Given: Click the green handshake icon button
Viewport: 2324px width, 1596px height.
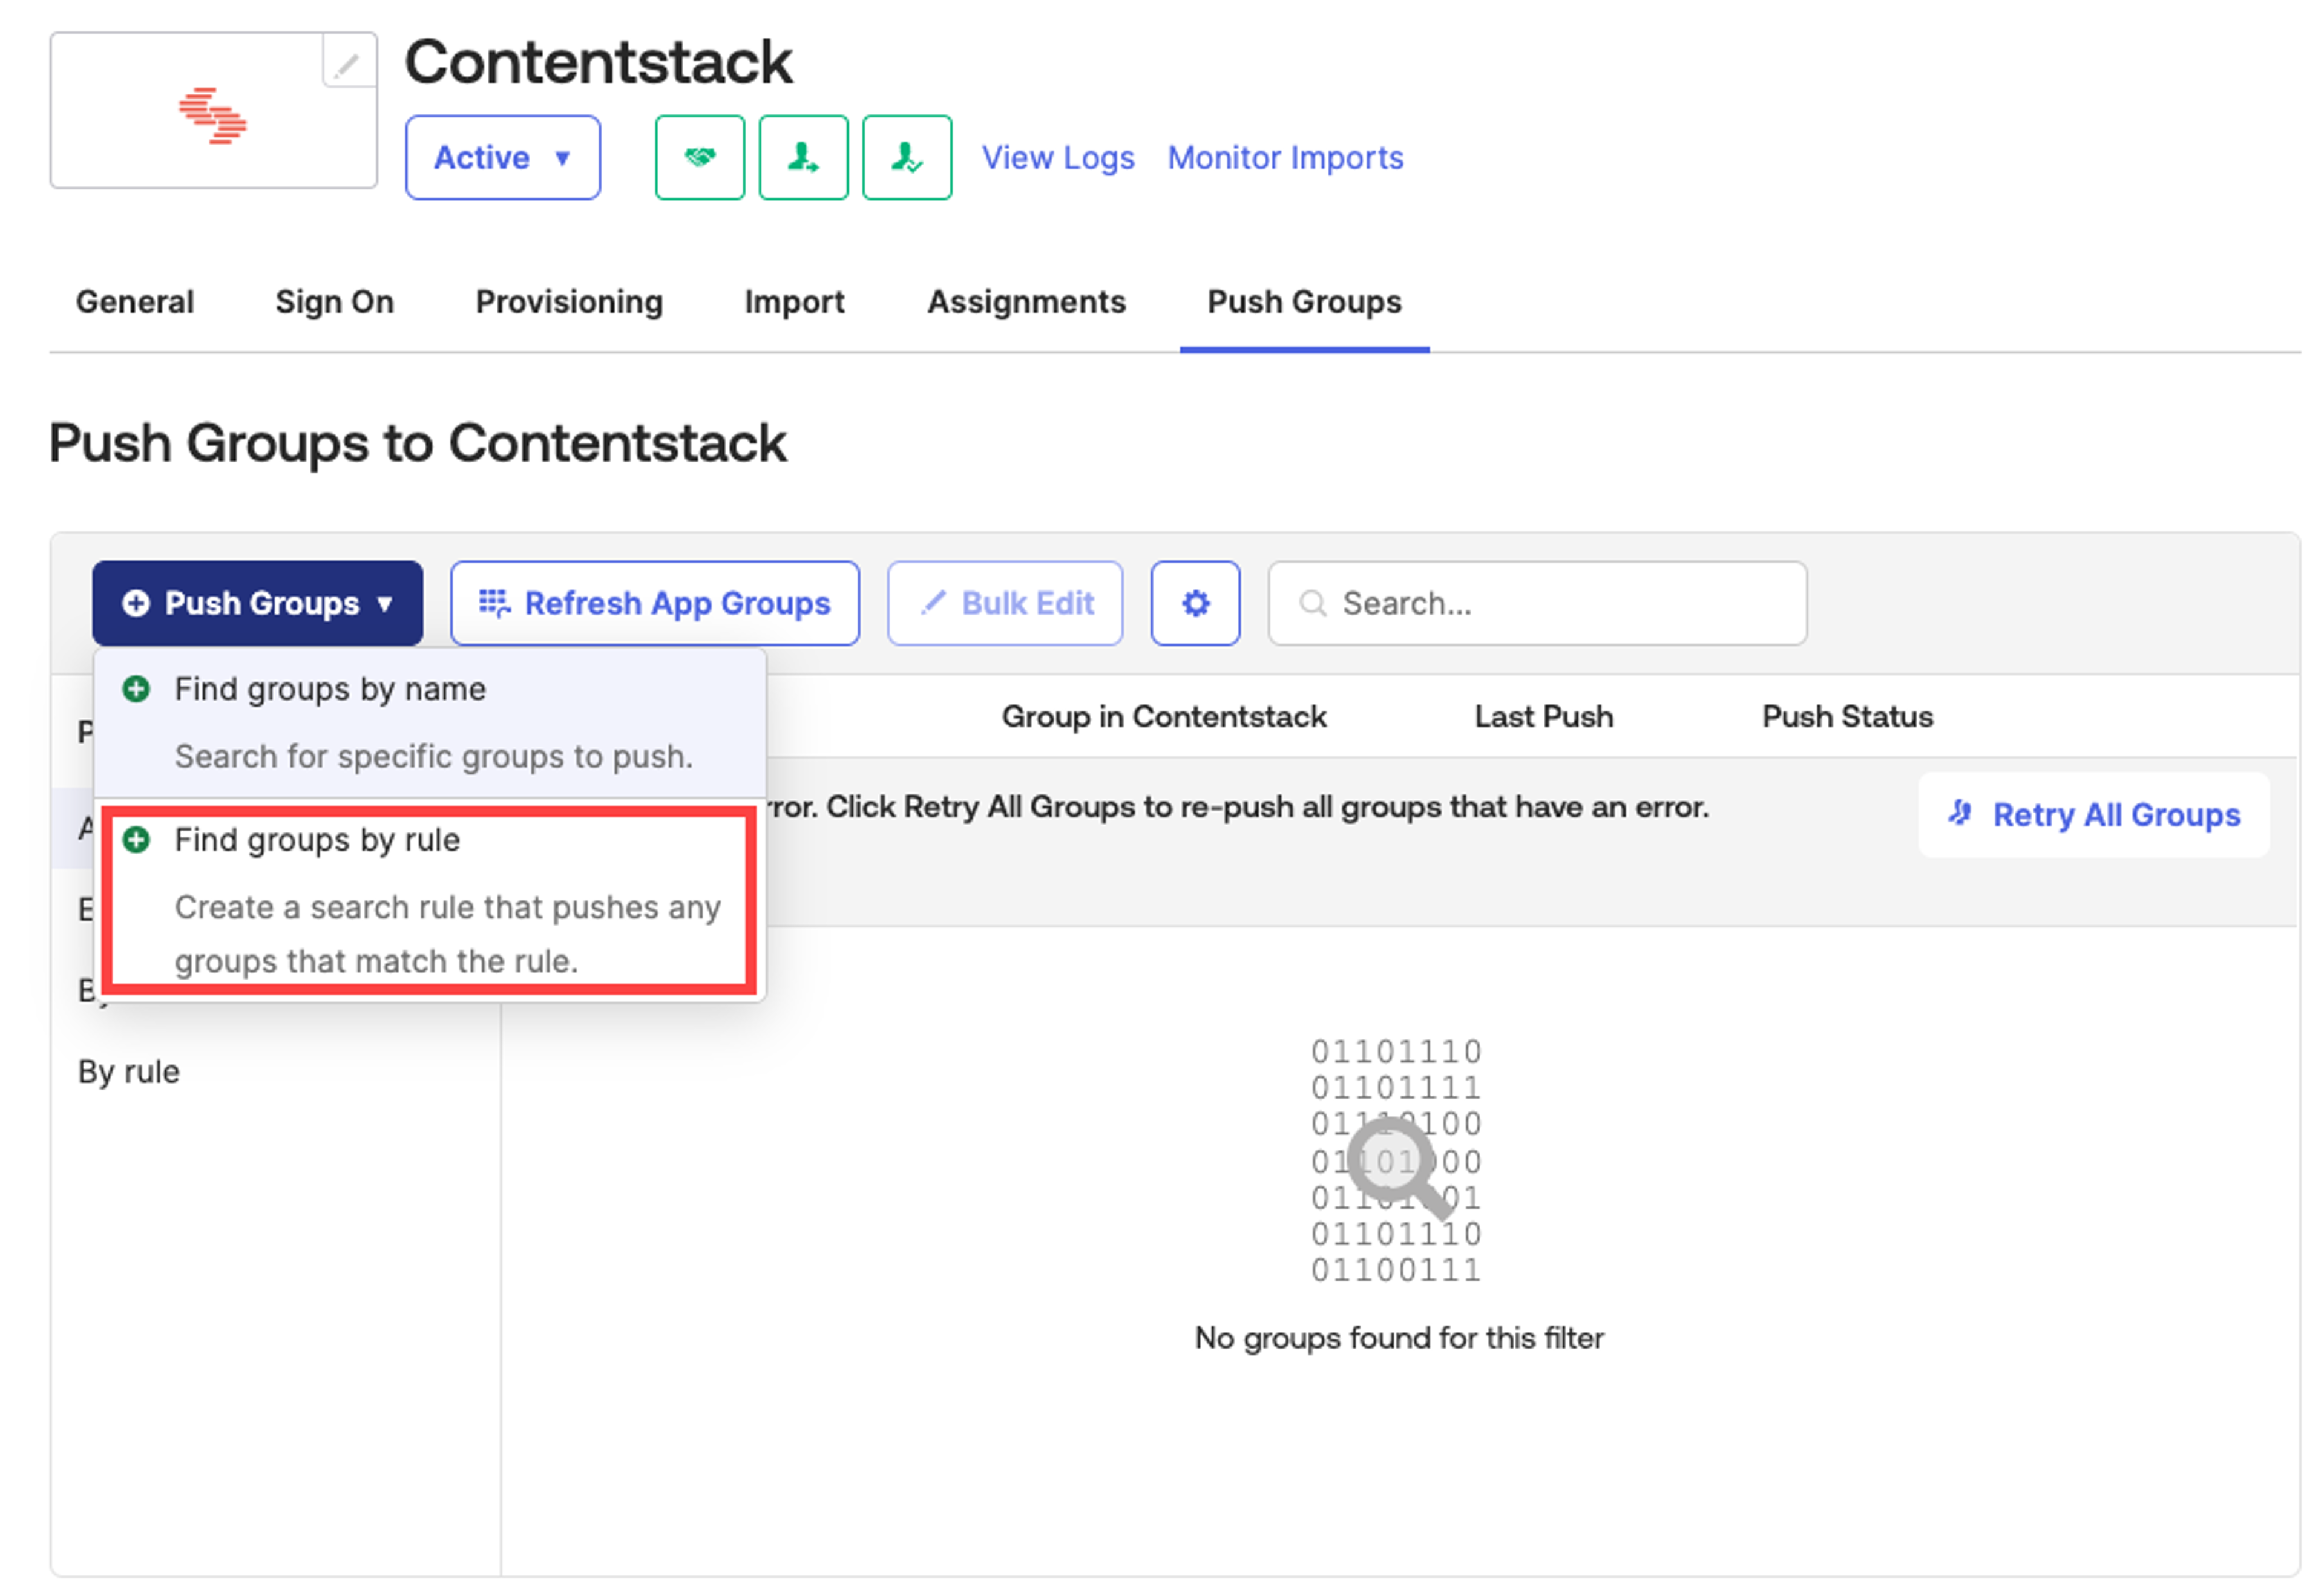Looking at the screenshot, I should click(x=699, y=157).
